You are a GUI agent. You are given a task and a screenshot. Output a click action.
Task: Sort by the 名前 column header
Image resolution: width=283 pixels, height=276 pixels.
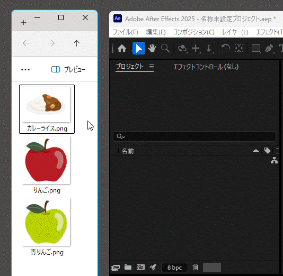pos(128,151)
